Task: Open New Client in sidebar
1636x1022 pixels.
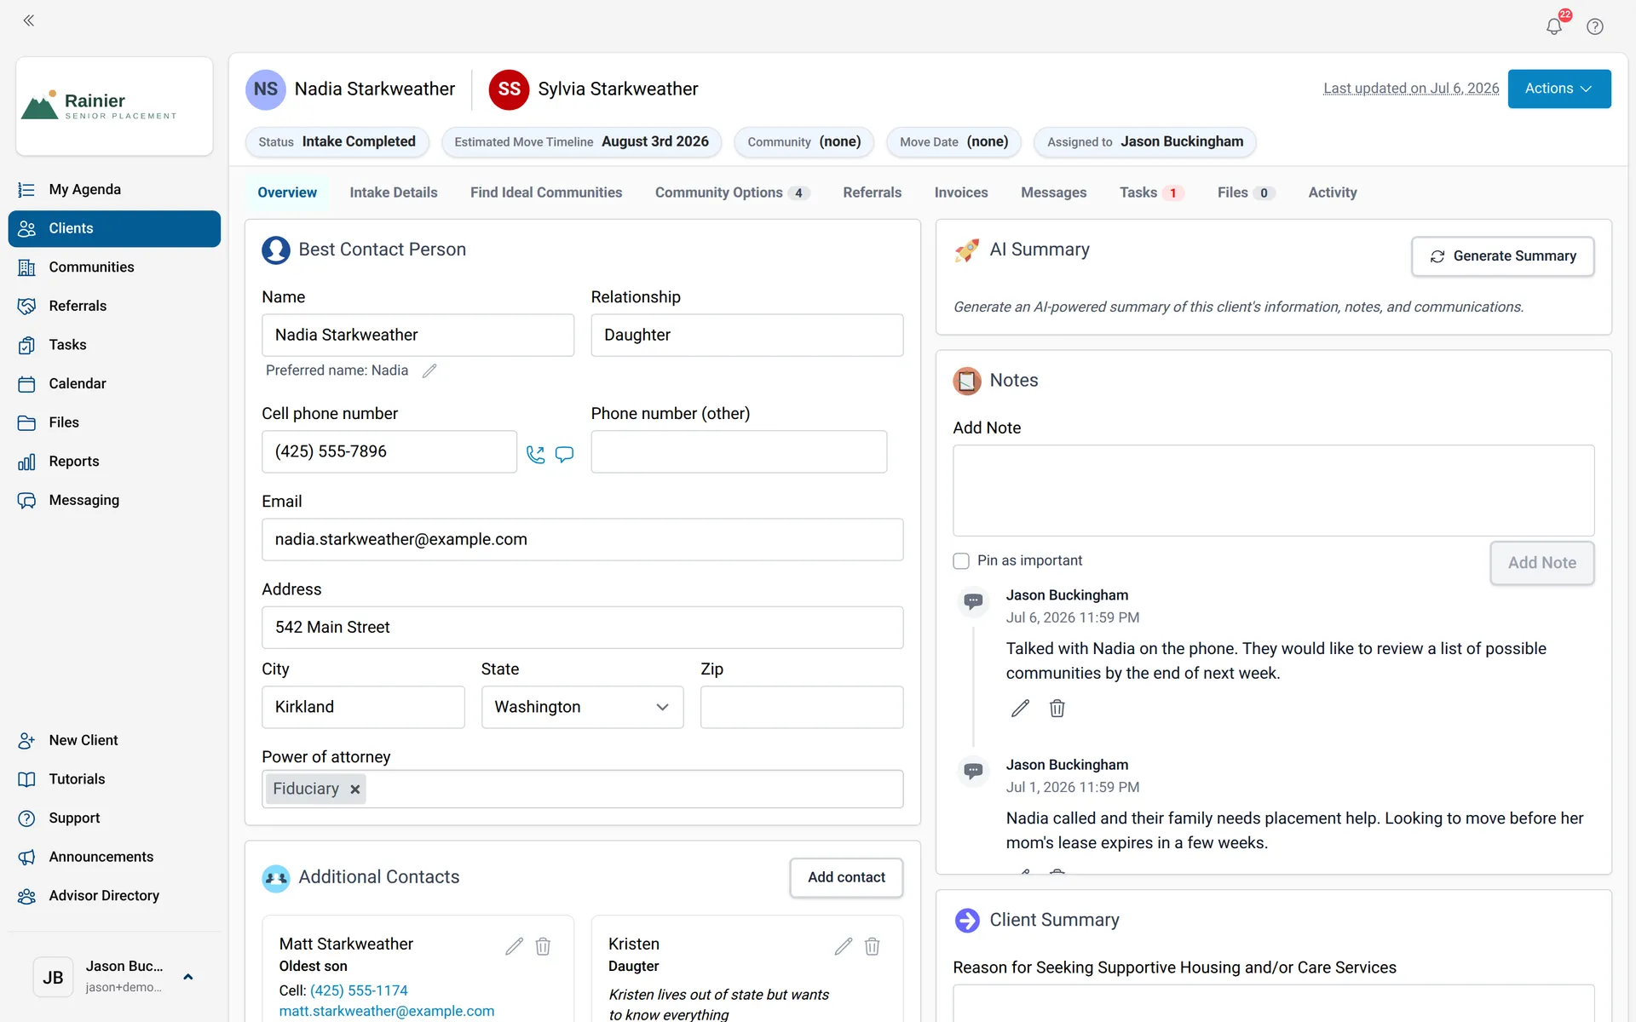Action: (114, 740)
